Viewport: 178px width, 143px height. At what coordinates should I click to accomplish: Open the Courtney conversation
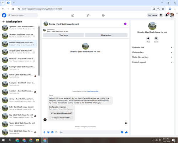[19, 92]
